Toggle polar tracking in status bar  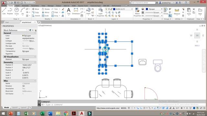click(144, 108)
